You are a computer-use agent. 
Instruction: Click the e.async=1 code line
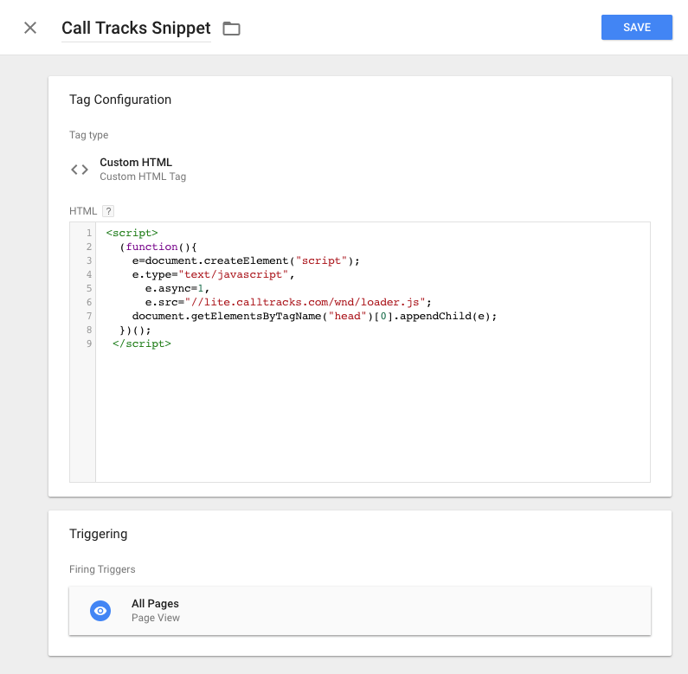tap(177, 288)
